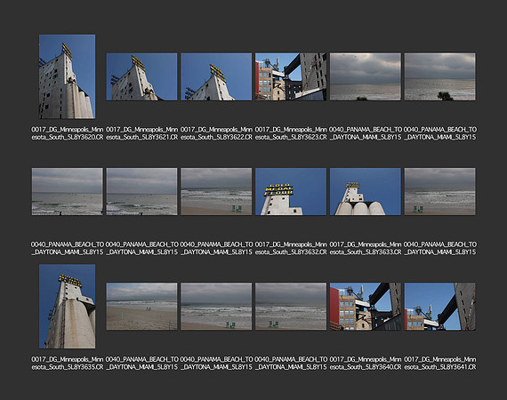Open the vertical silo thumbnail for 5L8Y3635

point(67,307)
